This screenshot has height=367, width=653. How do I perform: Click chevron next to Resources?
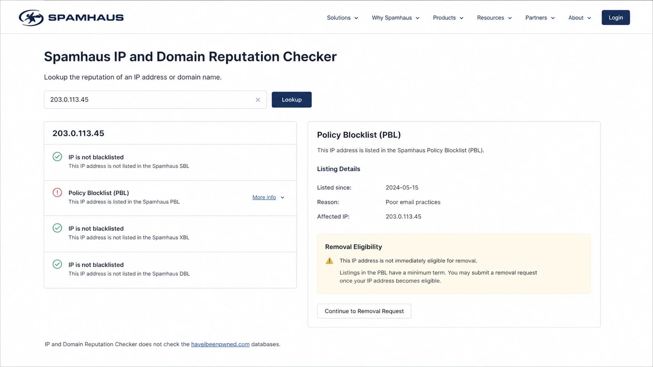click(x=510, y=18)
